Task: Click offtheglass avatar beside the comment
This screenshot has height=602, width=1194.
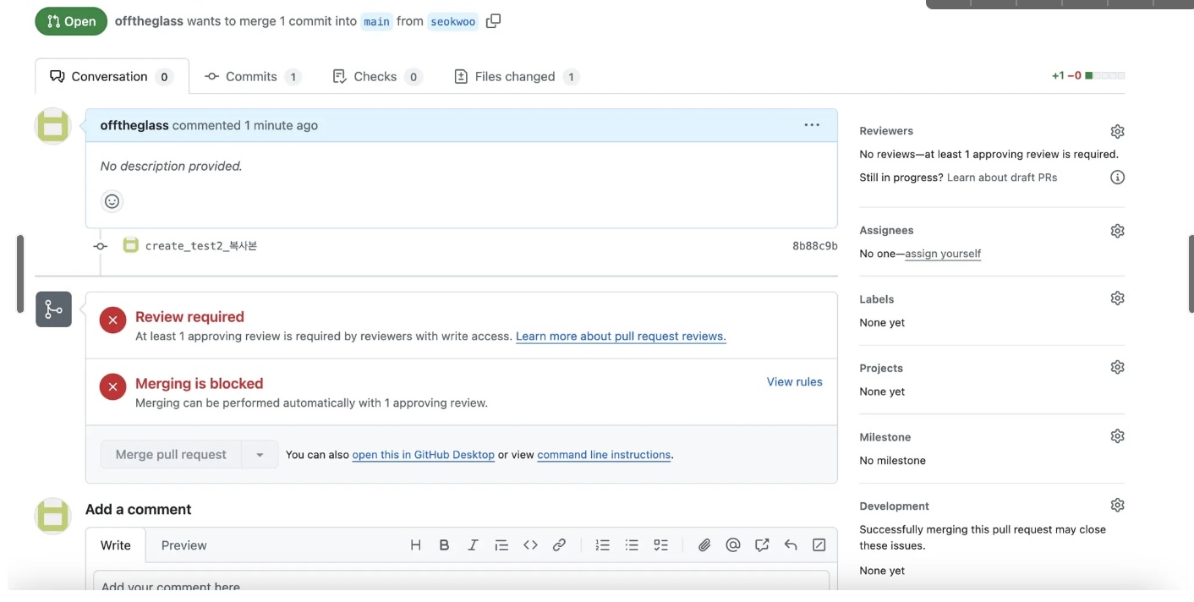Action: coord(53,126)
